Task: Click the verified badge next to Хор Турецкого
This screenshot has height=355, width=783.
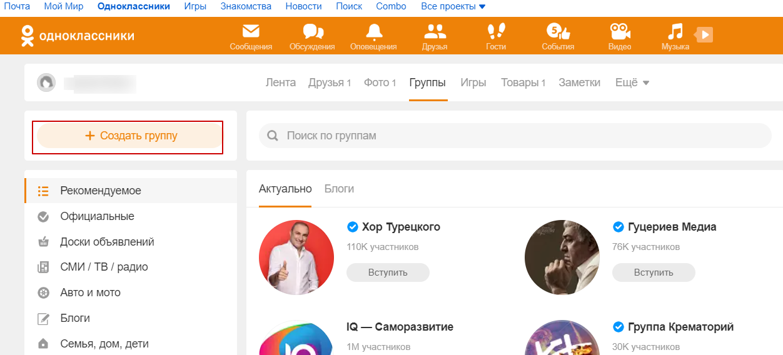Action: [x=353, y=226]
